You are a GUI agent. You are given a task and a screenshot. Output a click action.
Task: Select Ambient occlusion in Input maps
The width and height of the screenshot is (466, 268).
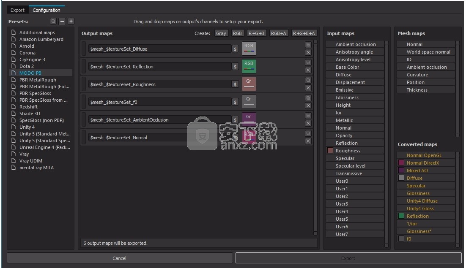click(x=355, y=44)
